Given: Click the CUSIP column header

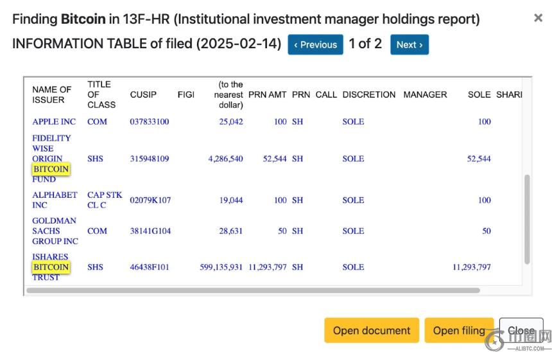Looking at the screenshot, I should 143,94.
